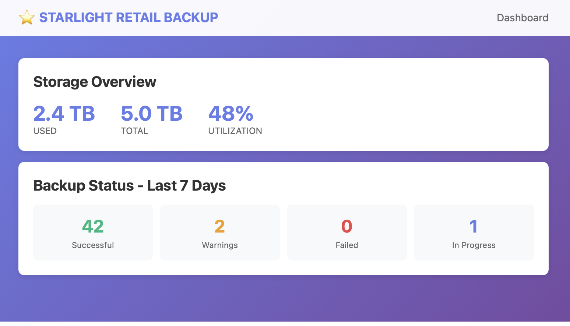570x326 pixels.
Task: Click the 48% utilization value
Action: coord(231,113)
